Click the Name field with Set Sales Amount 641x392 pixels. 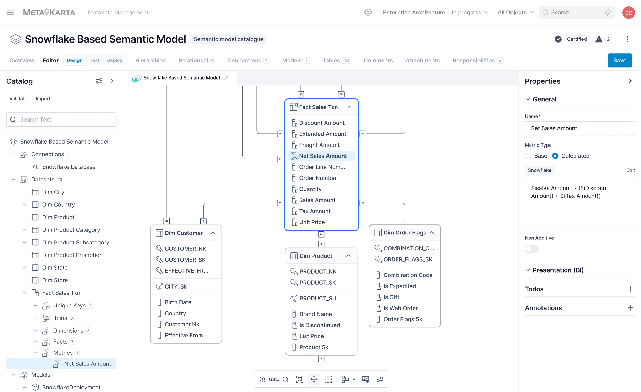[x=580, y=128]
